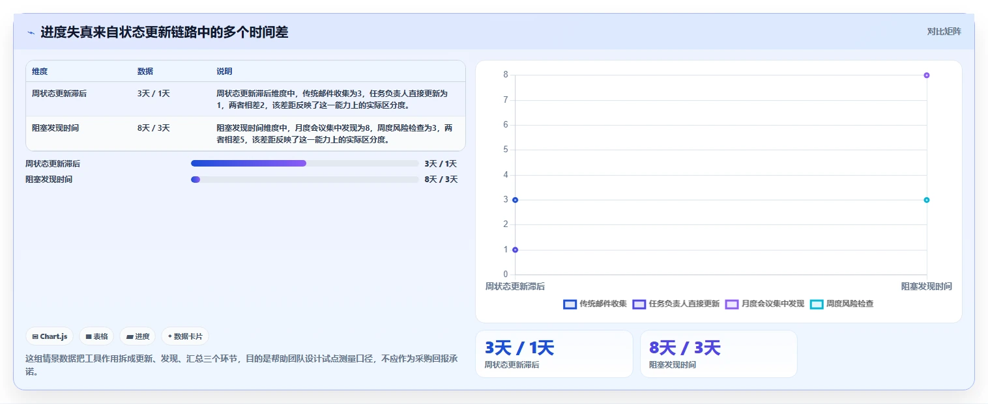Click the 说明 column header
Image resolution: width=988 pixels, height=404 pixels.
click(x=224, y=72)
